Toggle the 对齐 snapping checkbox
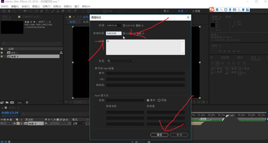The width and height of the screenshot is (268, 143). click(x=105, y=11)
